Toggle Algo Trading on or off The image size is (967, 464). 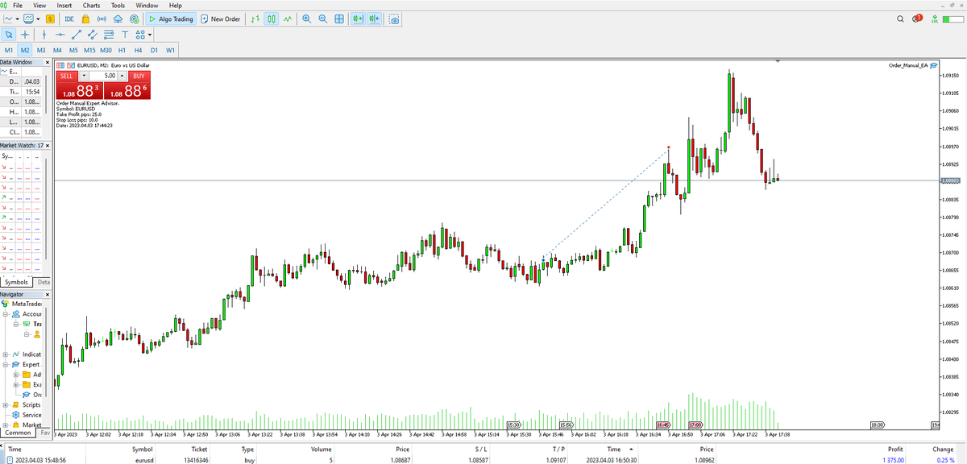pyautogui.click(x=169, y=18)
